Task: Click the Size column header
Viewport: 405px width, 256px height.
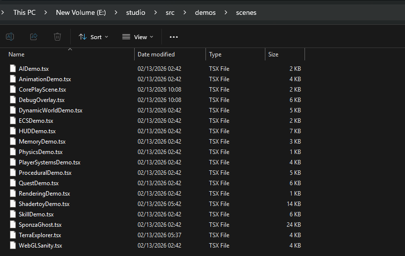Action: [x=273, y=54]
